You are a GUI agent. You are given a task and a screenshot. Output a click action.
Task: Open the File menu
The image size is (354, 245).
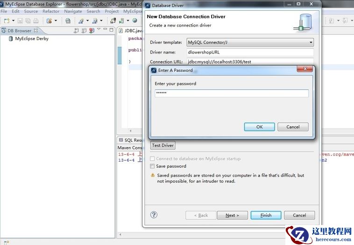point(4,11)
